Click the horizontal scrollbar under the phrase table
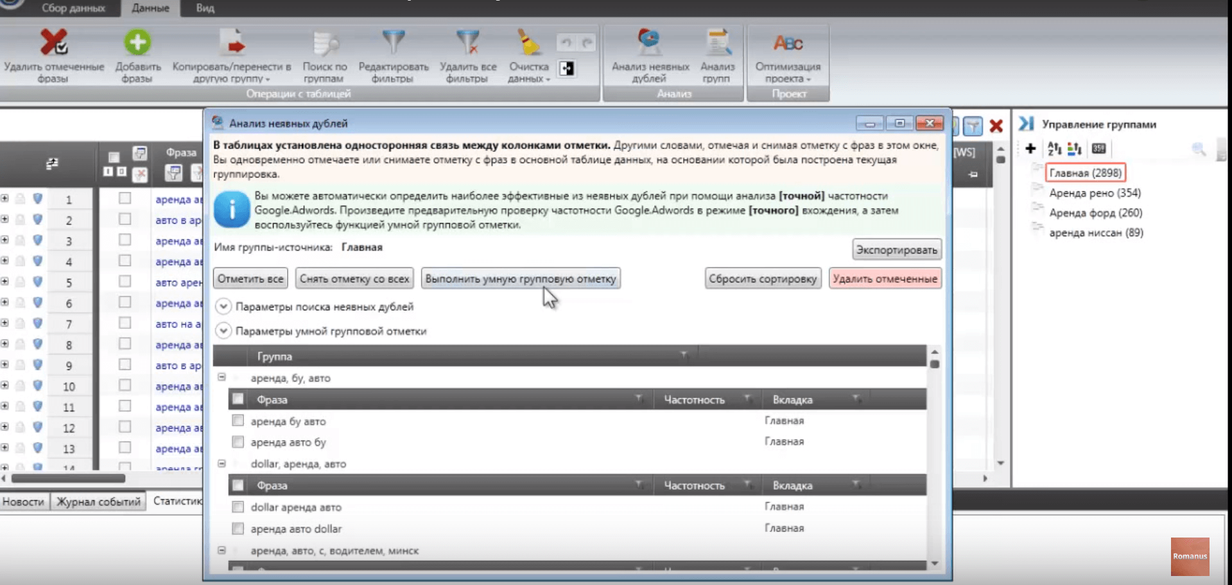 point(68,478)
